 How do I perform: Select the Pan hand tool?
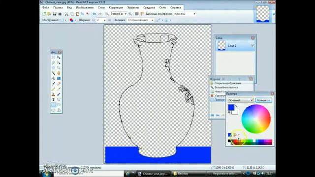59,73
